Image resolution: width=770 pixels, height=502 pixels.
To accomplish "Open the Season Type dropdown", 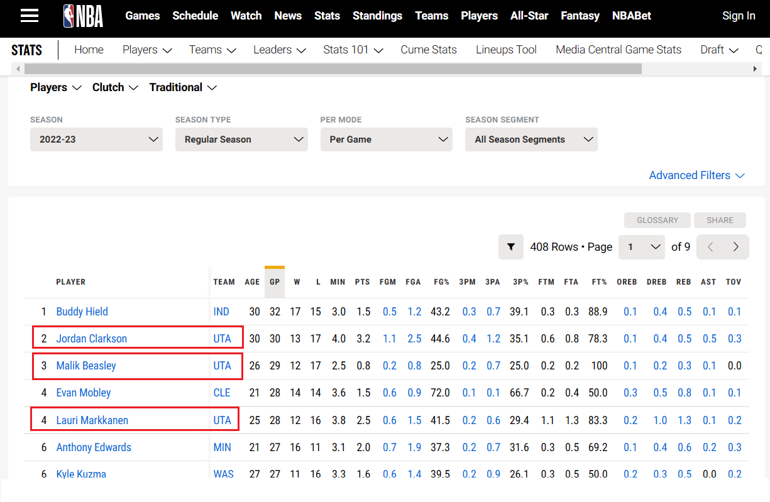I will (241, 139).
